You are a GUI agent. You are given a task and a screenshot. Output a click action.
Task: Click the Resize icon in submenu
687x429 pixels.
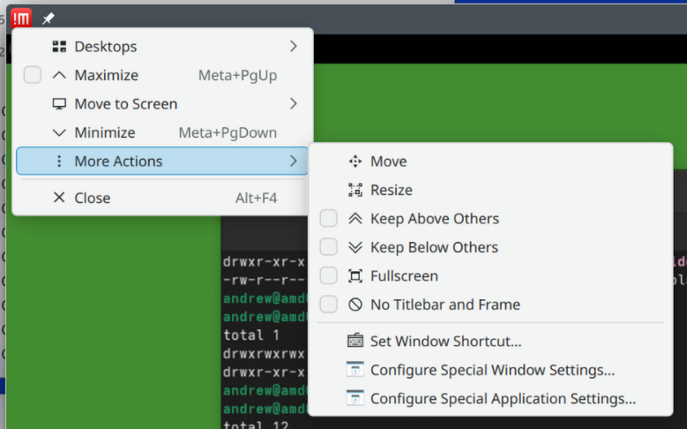[x=355, y=190]
